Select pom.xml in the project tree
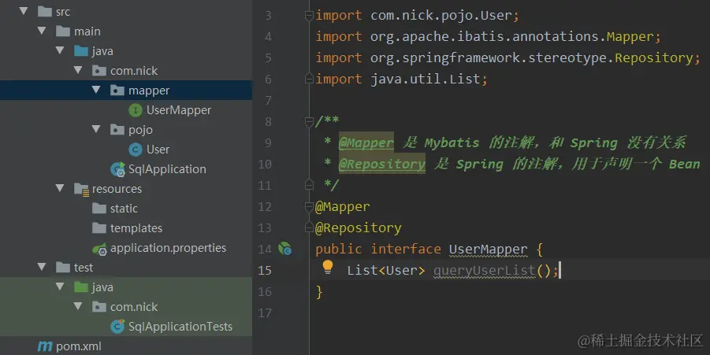Screen dimensions: 710x355 (x=78, y=346)
